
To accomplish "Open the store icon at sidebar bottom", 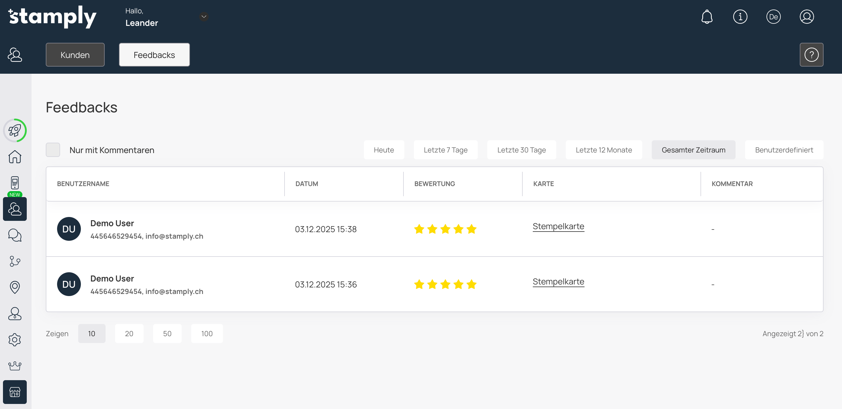I will 15,392.
